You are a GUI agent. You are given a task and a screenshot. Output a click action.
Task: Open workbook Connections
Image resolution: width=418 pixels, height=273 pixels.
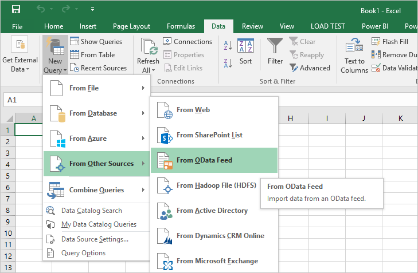[187, 42]
